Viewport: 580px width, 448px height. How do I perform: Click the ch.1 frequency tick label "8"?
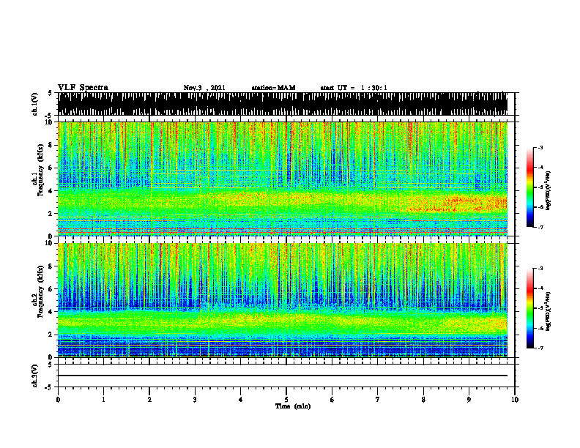click(51, 145)
